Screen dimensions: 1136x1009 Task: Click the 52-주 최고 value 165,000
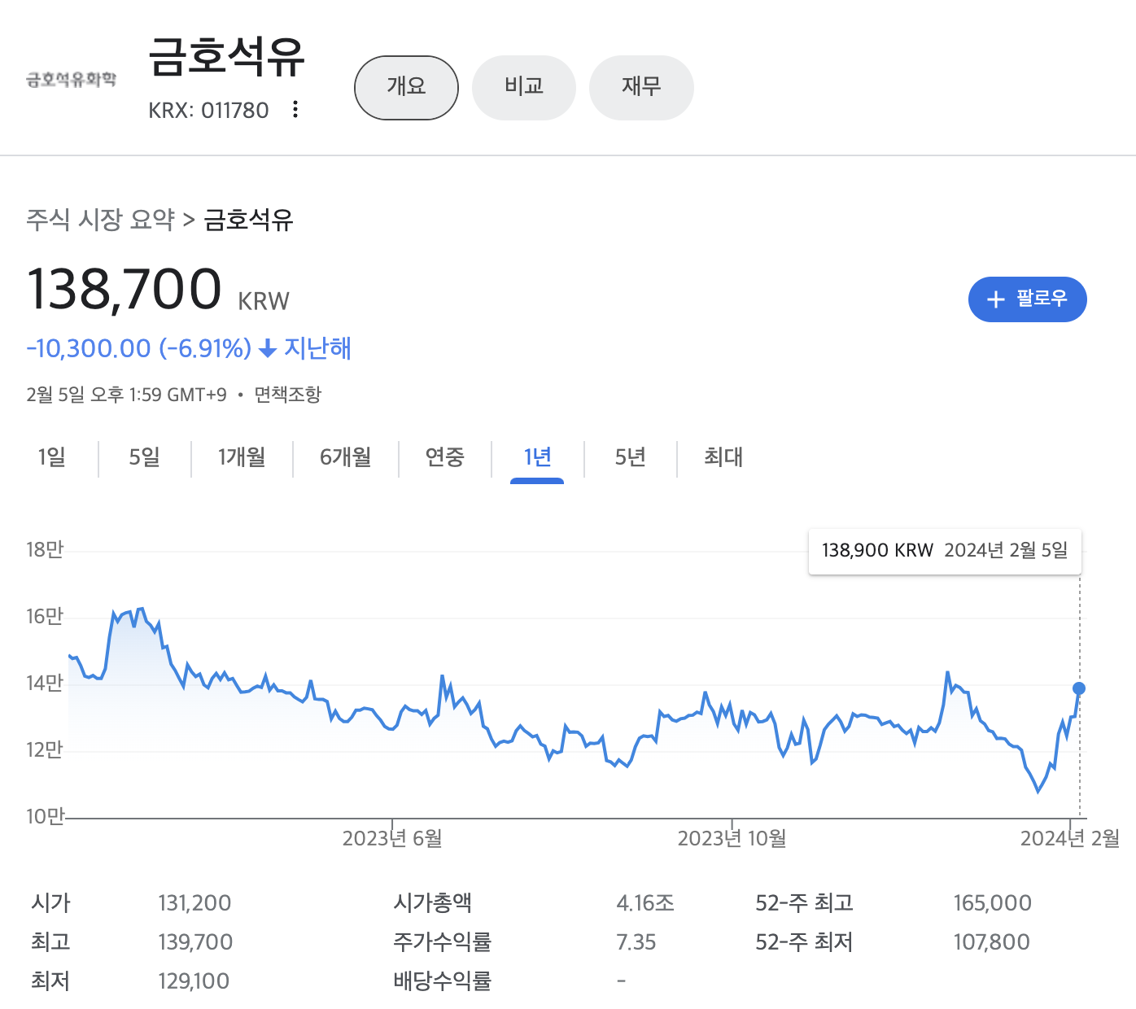coord(992,903)
